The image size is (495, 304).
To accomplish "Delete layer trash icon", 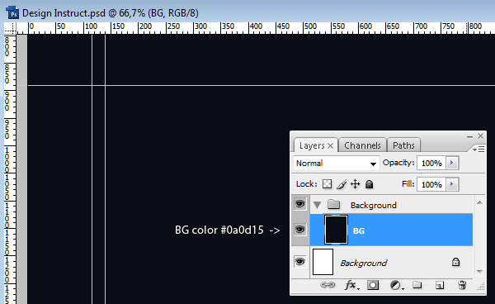I will pyautogui.click(x=462, y=285).
